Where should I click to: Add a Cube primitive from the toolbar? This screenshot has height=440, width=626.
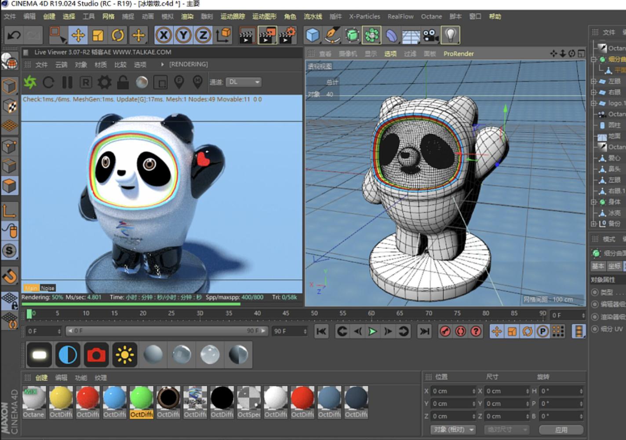313,35
